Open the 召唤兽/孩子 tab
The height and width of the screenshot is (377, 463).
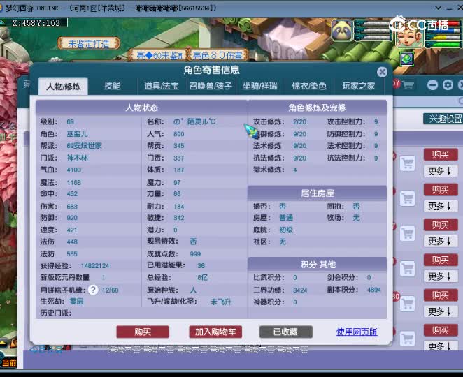(211, 86)
